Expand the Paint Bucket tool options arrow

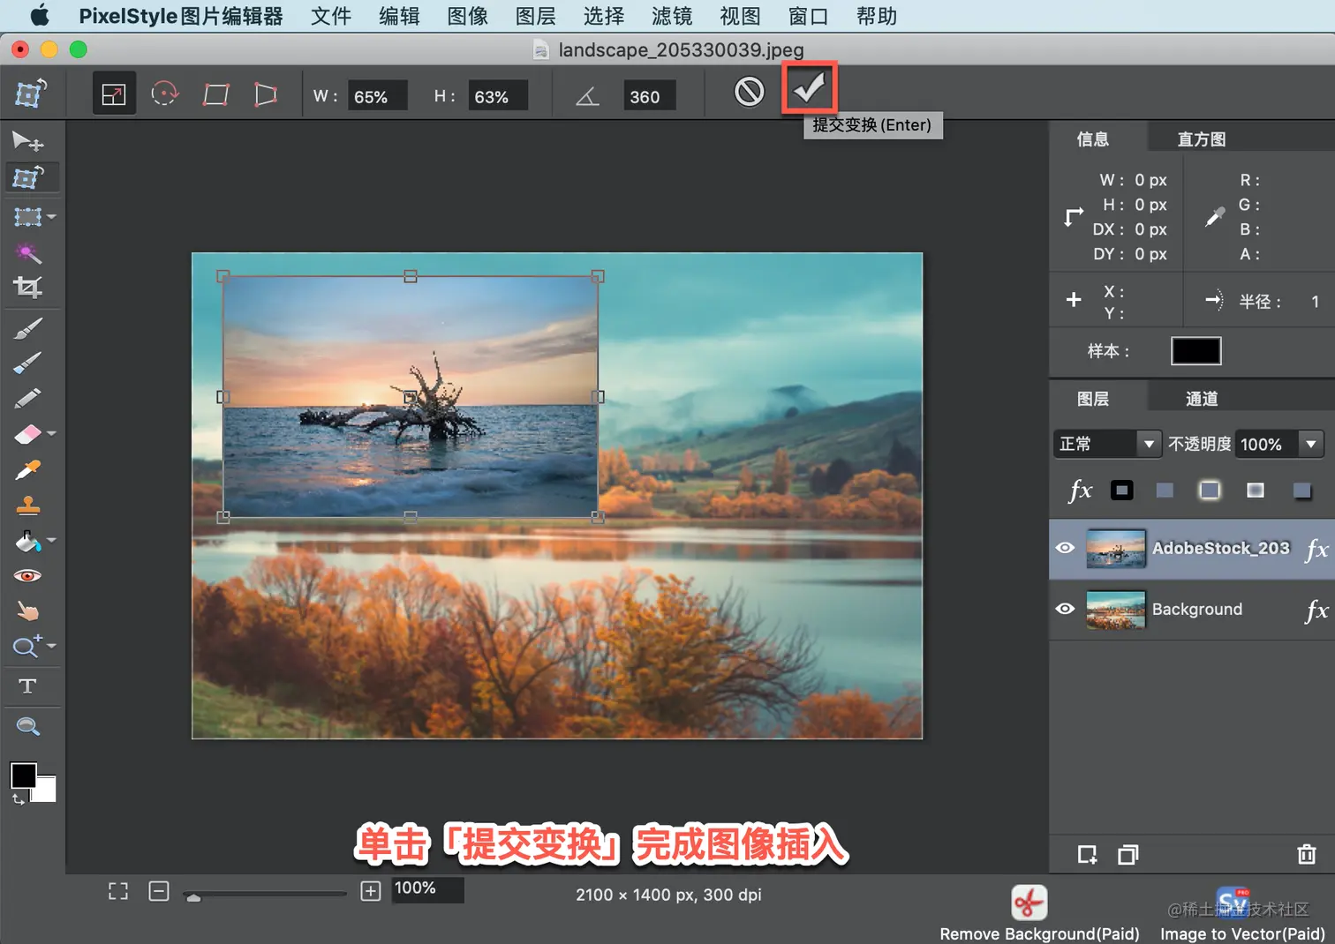pos(51,540)
